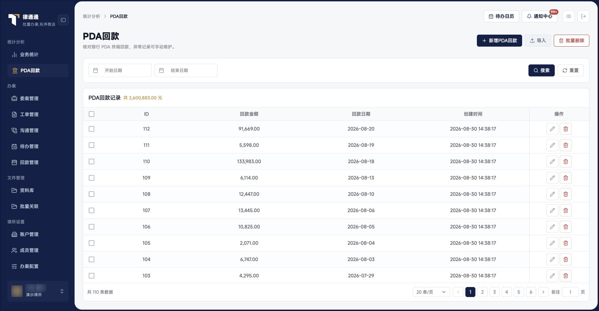
Task: Delete record ID 107 with trash icon
Action: click(566, 210)
